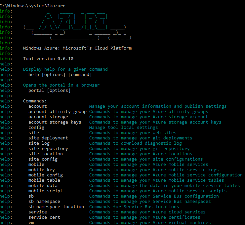245x225 pixels.
Task: Click 'Commands to manage your Azure certificates'
Action: click(144, 217)
